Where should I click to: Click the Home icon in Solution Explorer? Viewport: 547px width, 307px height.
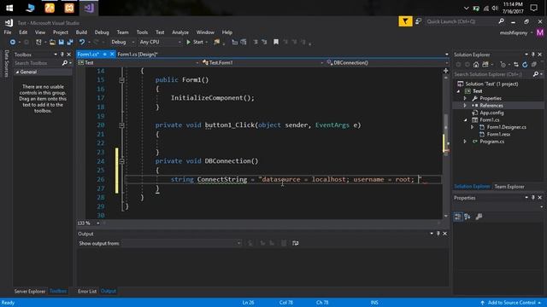476,65
